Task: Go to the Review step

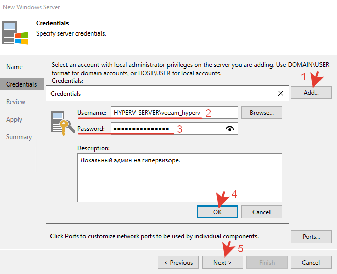Action: click(x=16, y=102)
